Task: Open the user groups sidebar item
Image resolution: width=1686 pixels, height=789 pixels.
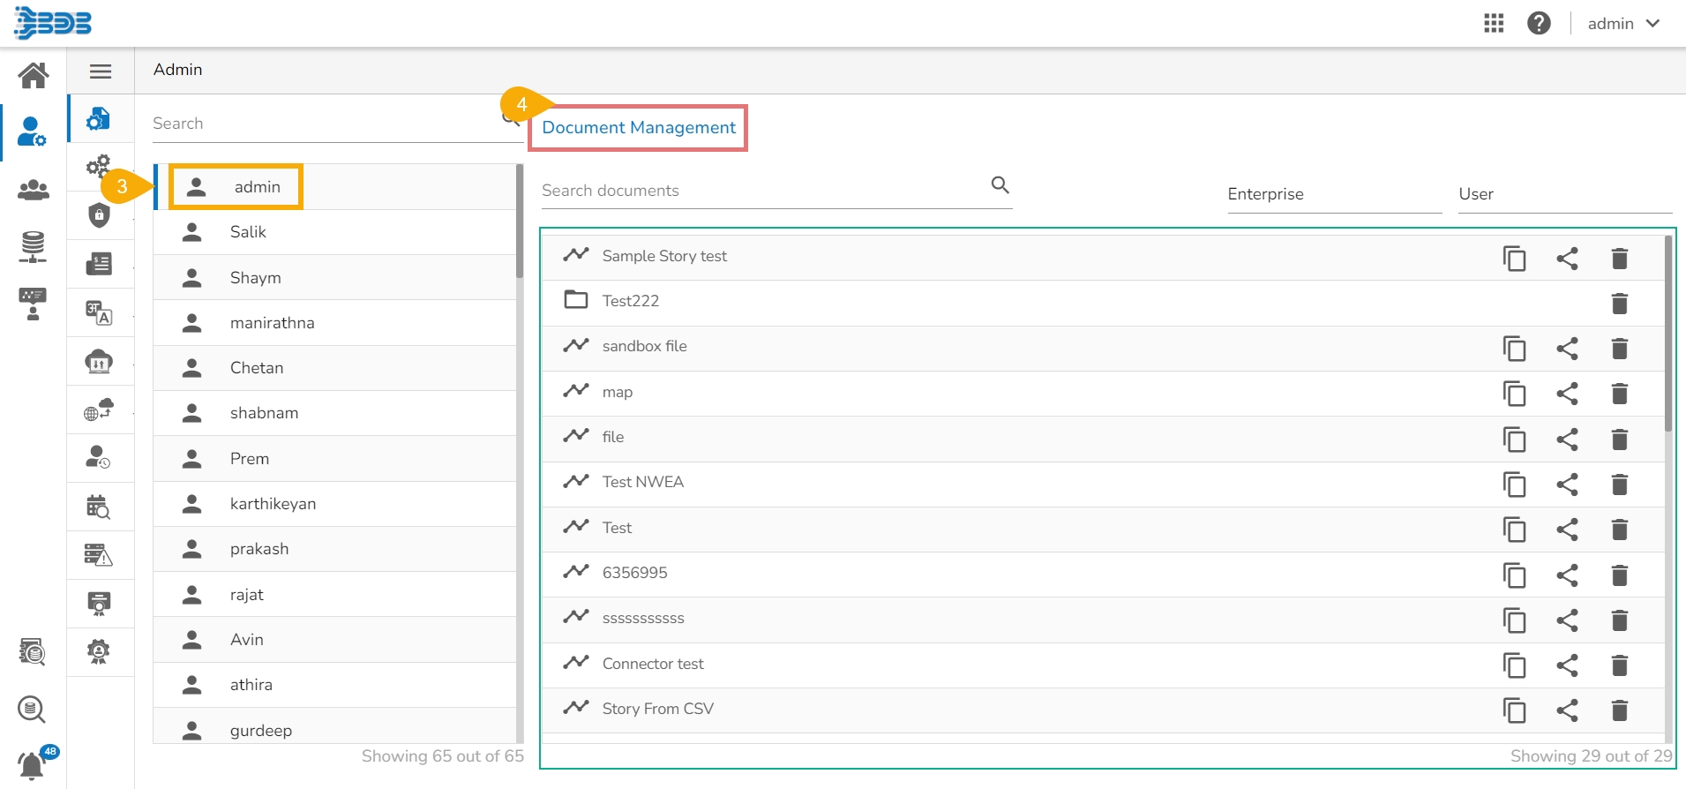Action: [34, 190]
